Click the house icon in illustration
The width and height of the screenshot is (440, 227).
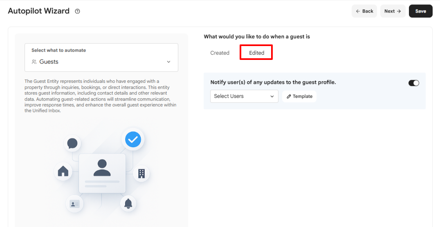(63, 171)
